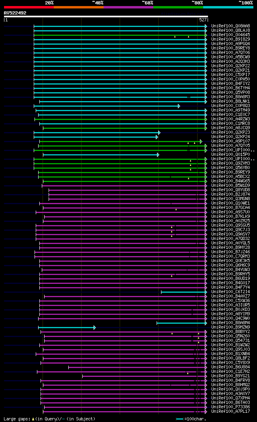Select label UniRef100_B7GCA4
Screen dimensions: 257x422
tap(230, 208)
